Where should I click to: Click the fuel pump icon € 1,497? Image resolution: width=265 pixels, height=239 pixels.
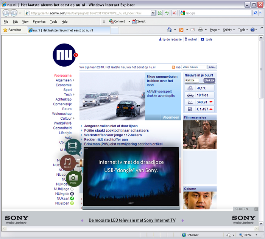[x=190, y=109]
